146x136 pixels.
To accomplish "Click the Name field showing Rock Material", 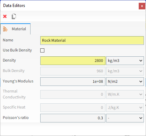I will pos(92,40).
